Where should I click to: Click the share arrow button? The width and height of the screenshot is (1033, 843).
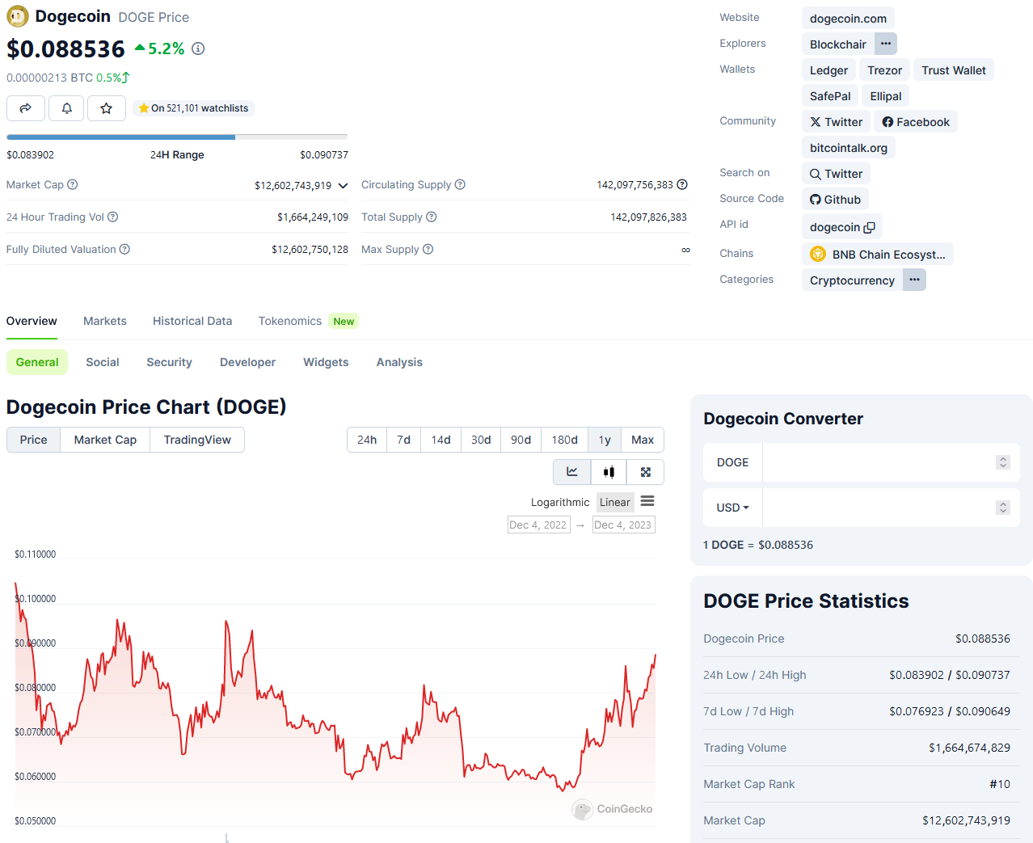point(26,108)
